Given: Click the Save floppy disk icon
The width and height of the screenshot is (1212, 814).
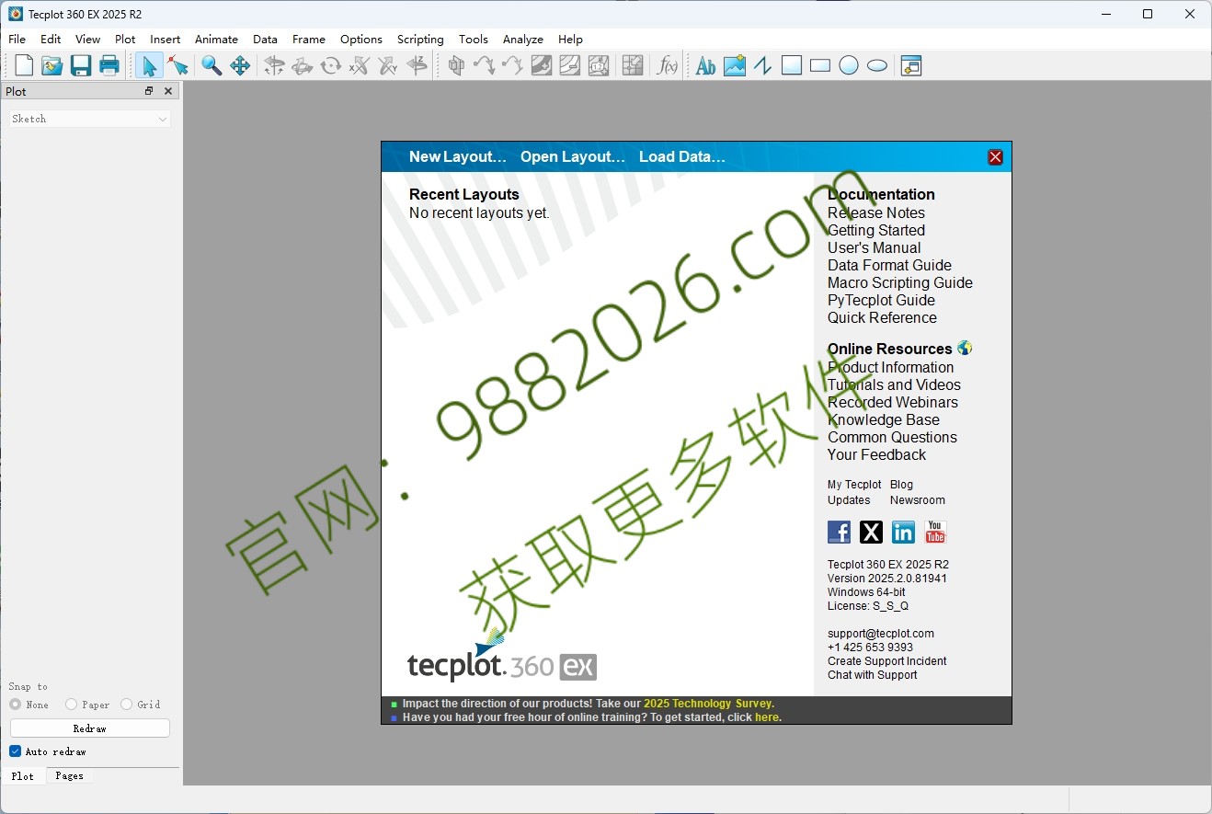Looking at the screenshot, I should click(81, 65).
